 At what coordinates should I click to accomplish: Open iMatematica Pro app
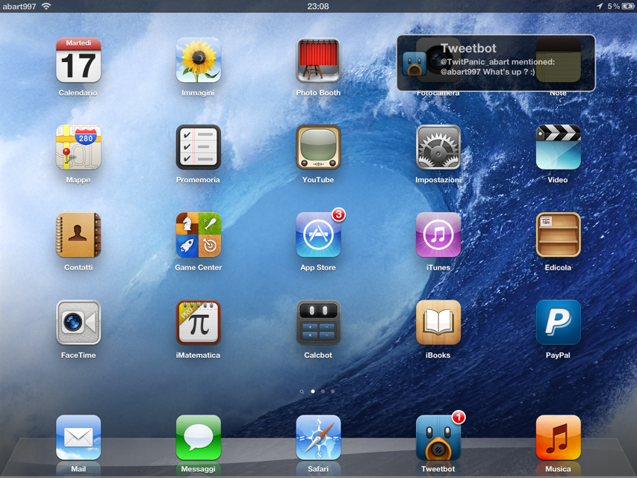pos(198,323)
